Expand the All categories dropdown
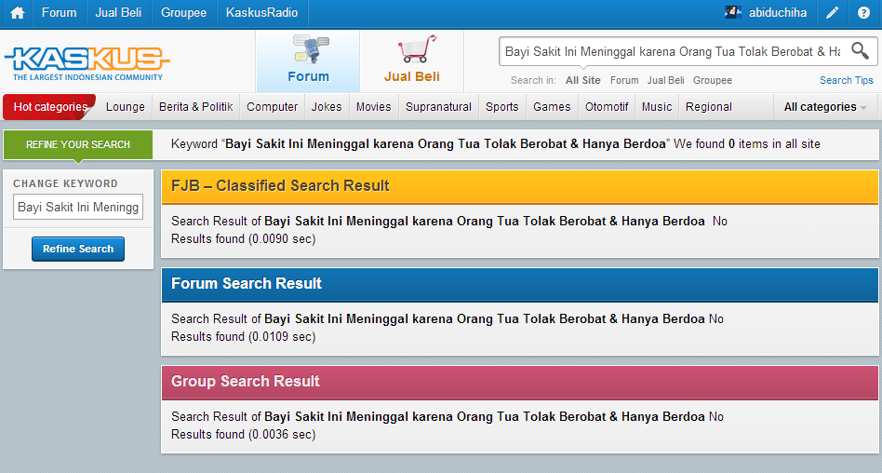 pyautogui.click(x=824, y=107)
